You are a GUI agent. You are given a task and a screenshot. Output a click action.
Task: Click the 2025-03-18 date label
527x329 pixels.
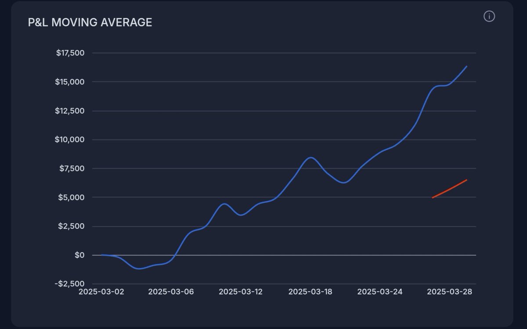click(310, 292)
